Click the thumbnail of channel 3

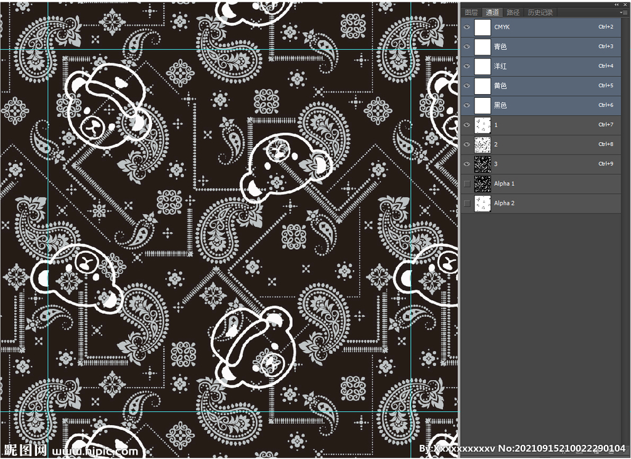click(482, 164)
